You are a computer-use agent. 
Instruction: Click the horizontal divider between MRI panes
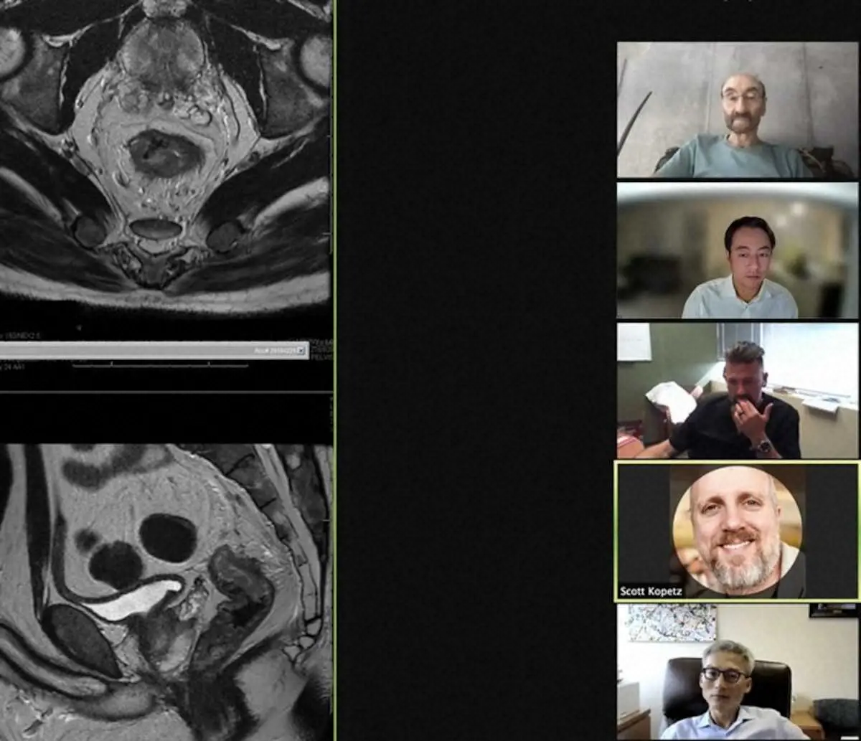(165, 392)
